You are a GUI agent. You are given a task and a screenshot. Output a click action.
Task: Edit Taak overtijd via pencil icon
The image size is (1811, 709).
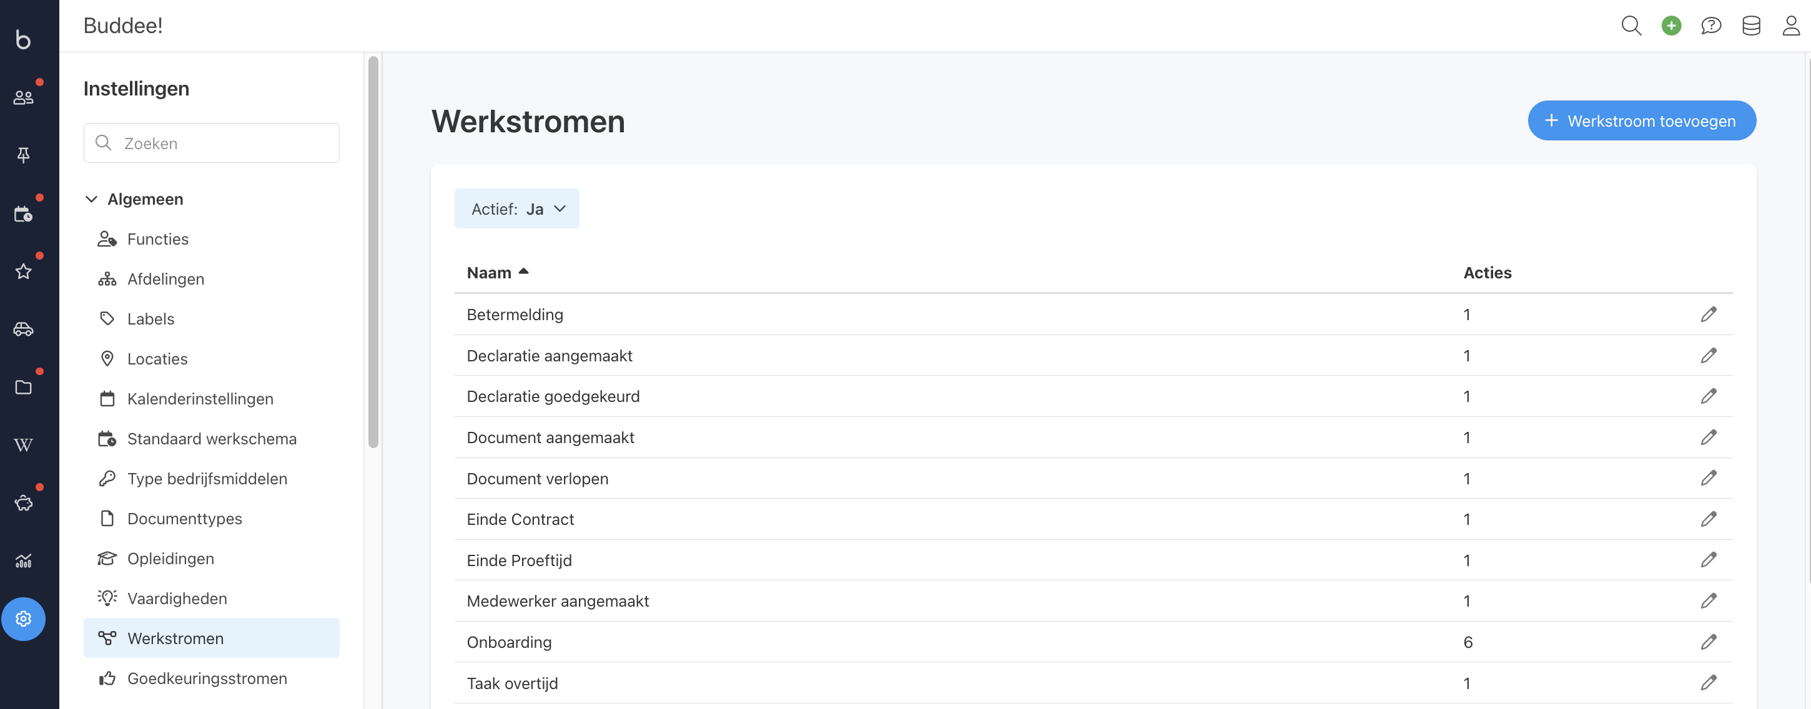click(x=1709, y=682)
